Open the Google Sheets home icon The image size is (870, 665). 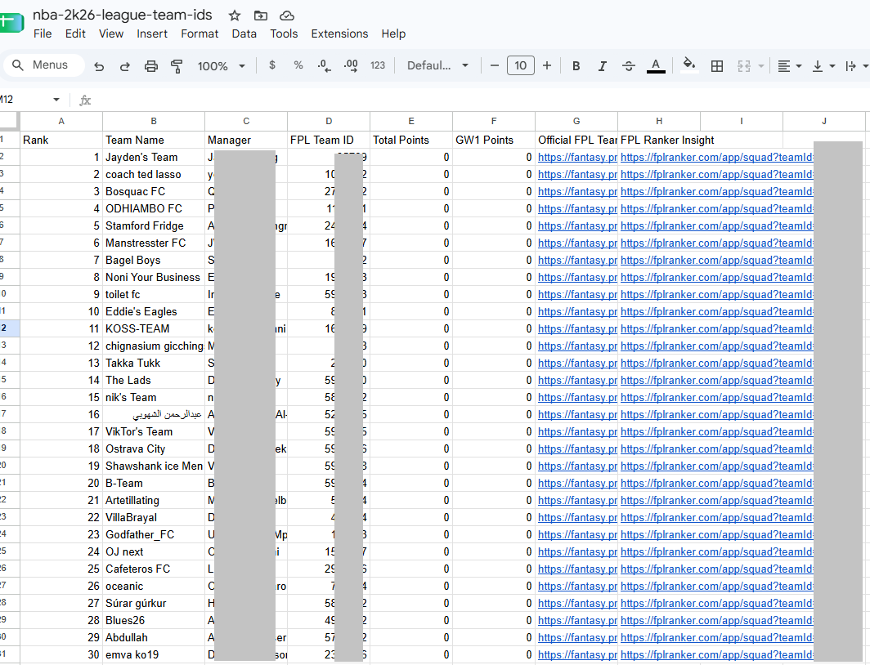11,23
